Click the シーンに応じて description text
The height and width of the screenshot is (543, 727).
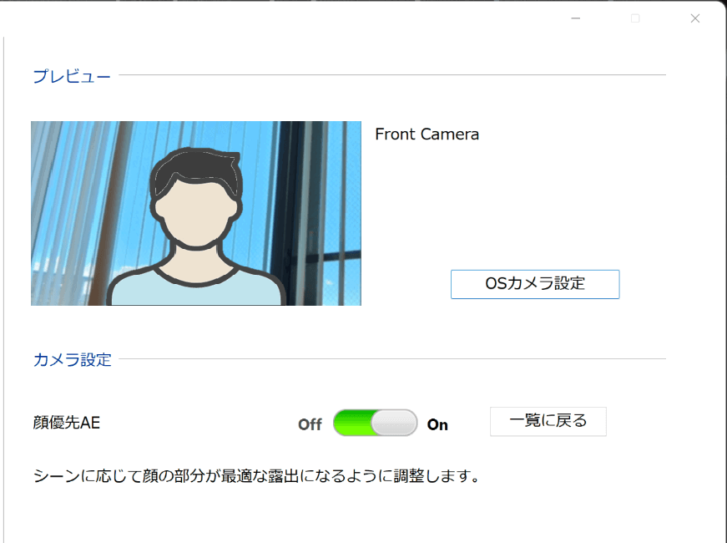click(x=257, y=475)
